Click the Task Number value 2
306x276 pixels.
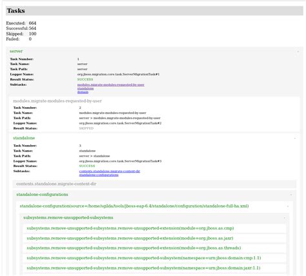(80, 108)
